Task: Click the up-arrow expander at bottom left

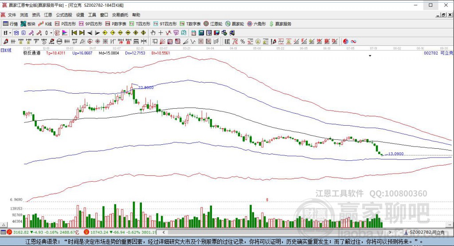Action: pos(4,225)
